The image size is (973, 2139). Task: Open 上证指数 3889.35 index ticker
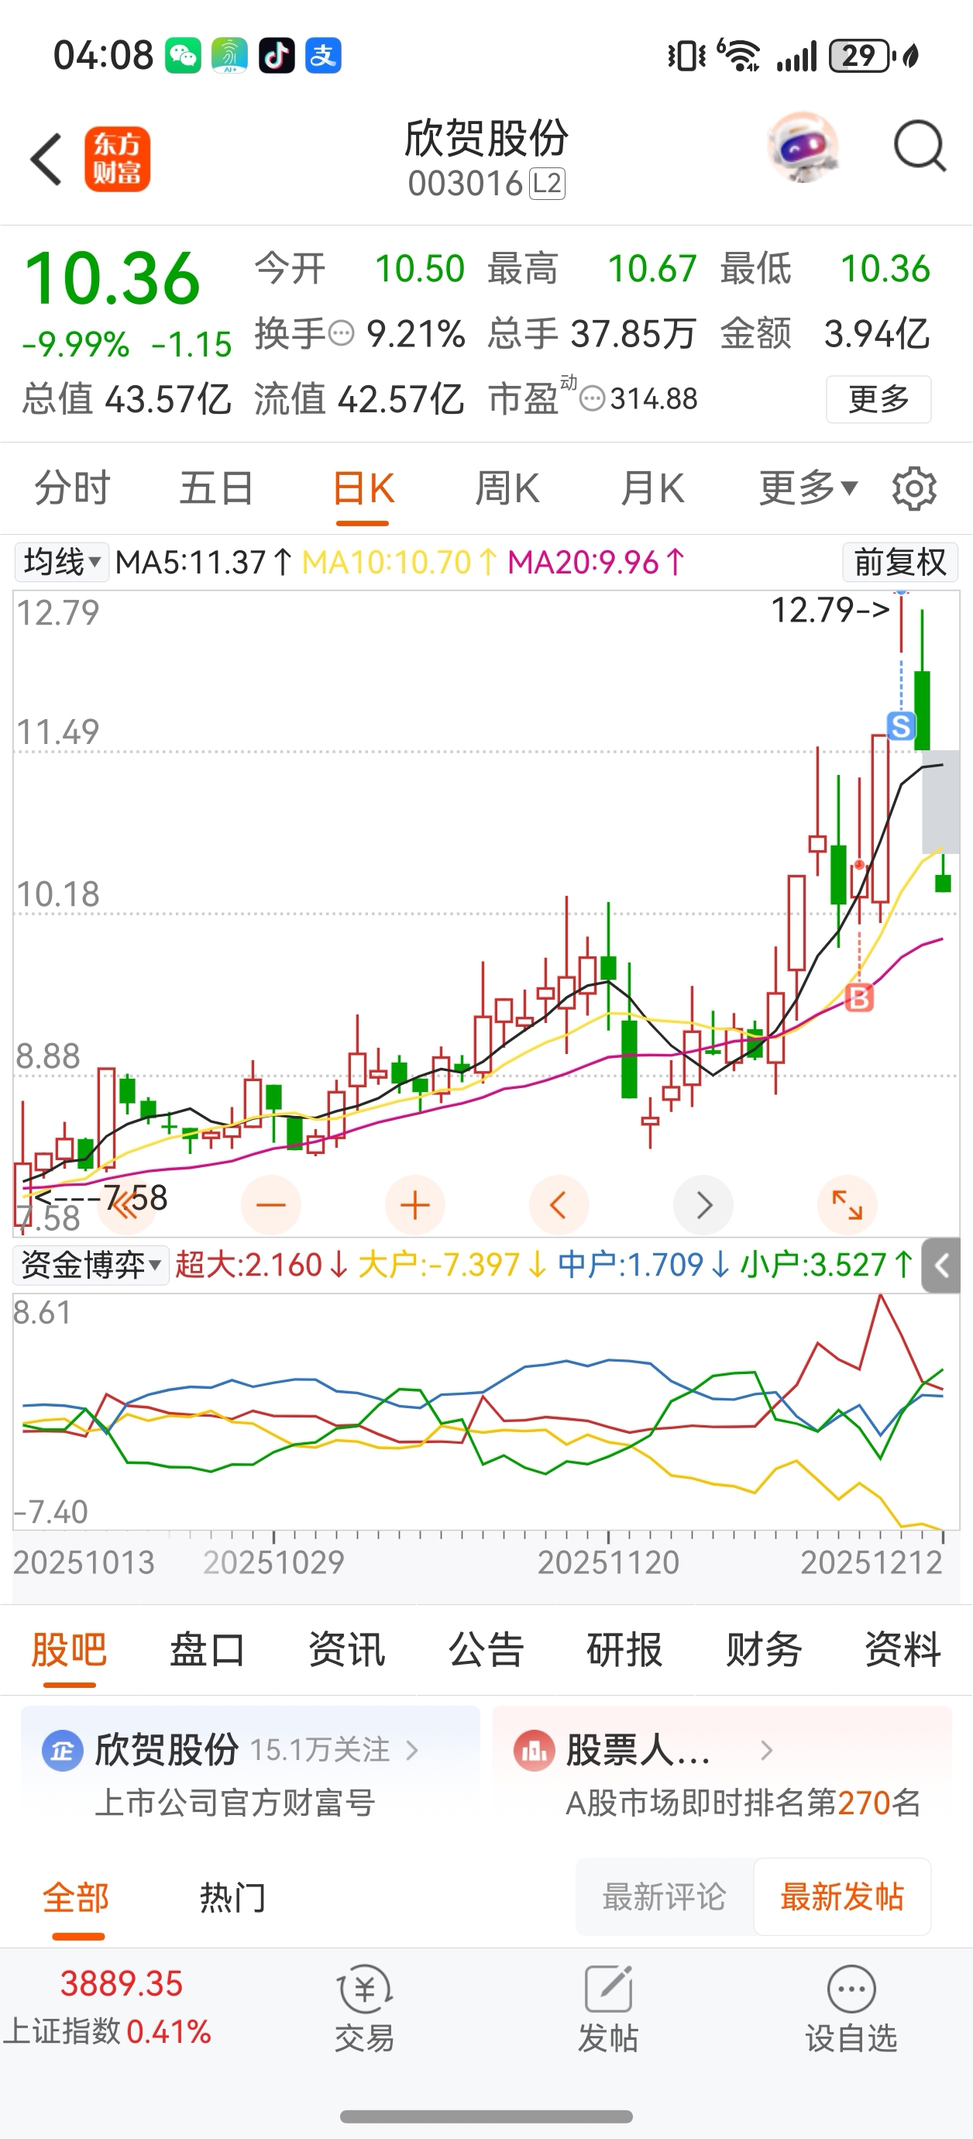[x=108, y=2008]
